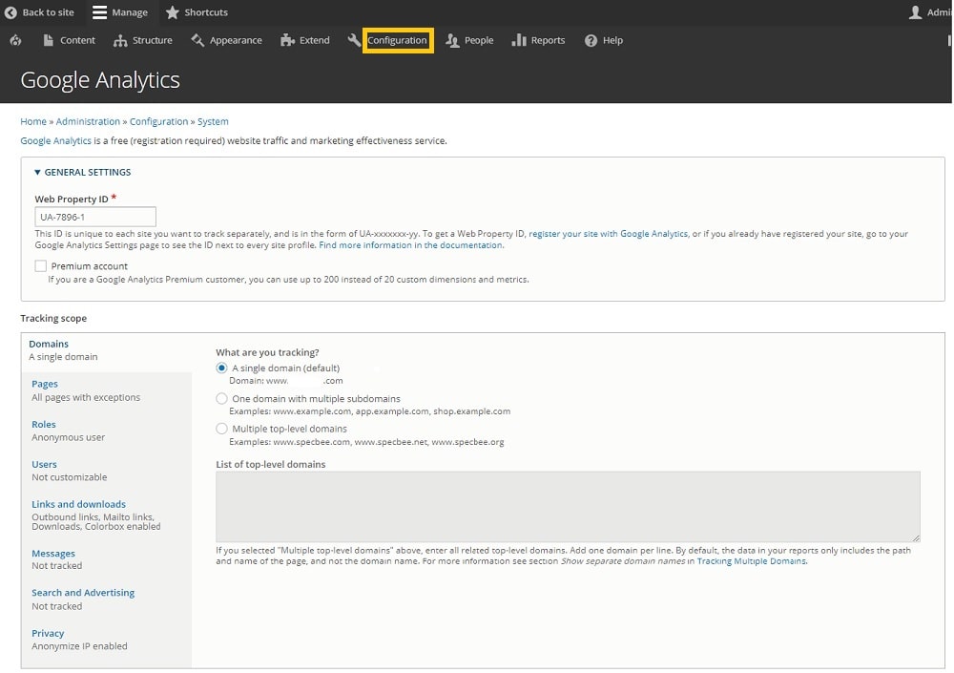Click the Drupal home droplet icon

[14, 40]
